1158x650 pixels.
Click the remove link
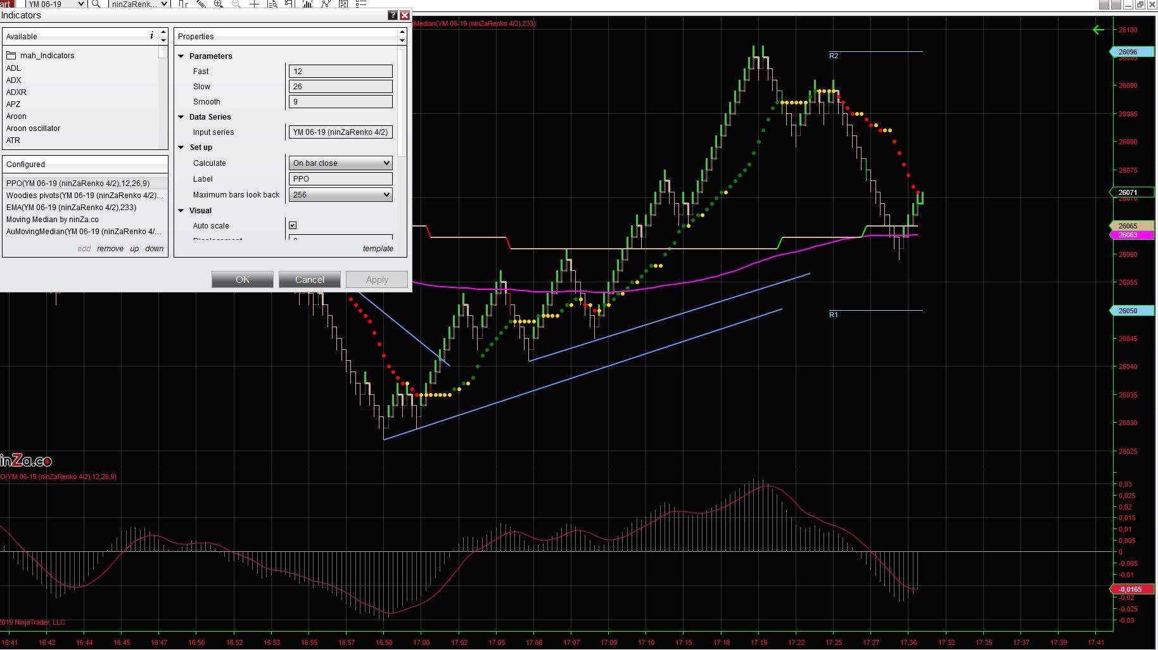(110, 249)
